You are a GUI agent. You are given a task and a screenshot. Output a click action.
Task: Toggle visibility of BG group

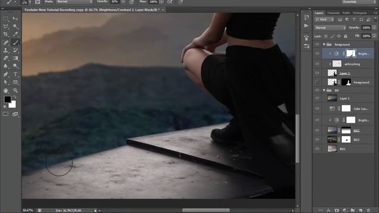tap(317, 91)
